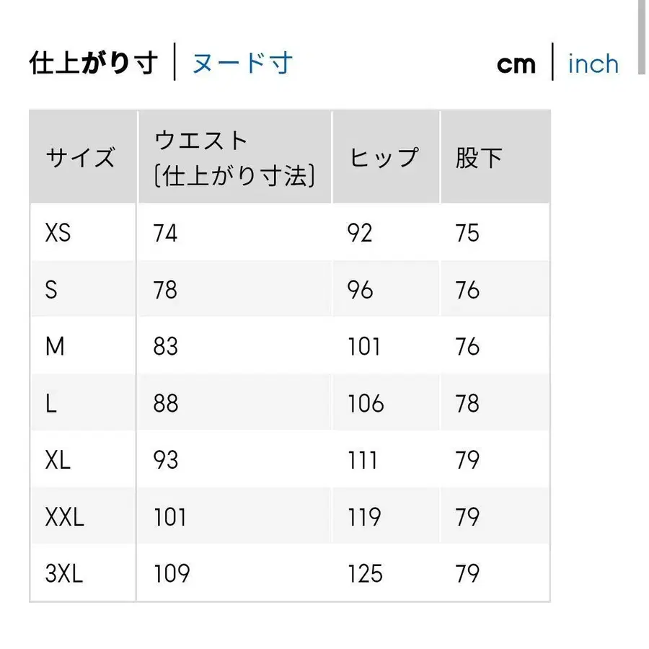This screenshot has height=649, width=649.
Task: Select the L size row label
Action: click(x=52, y=403)
